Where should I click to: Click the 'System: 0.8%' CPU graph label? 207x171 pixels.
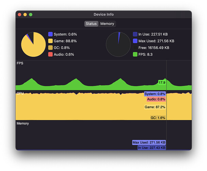click(x=155, y=94)
